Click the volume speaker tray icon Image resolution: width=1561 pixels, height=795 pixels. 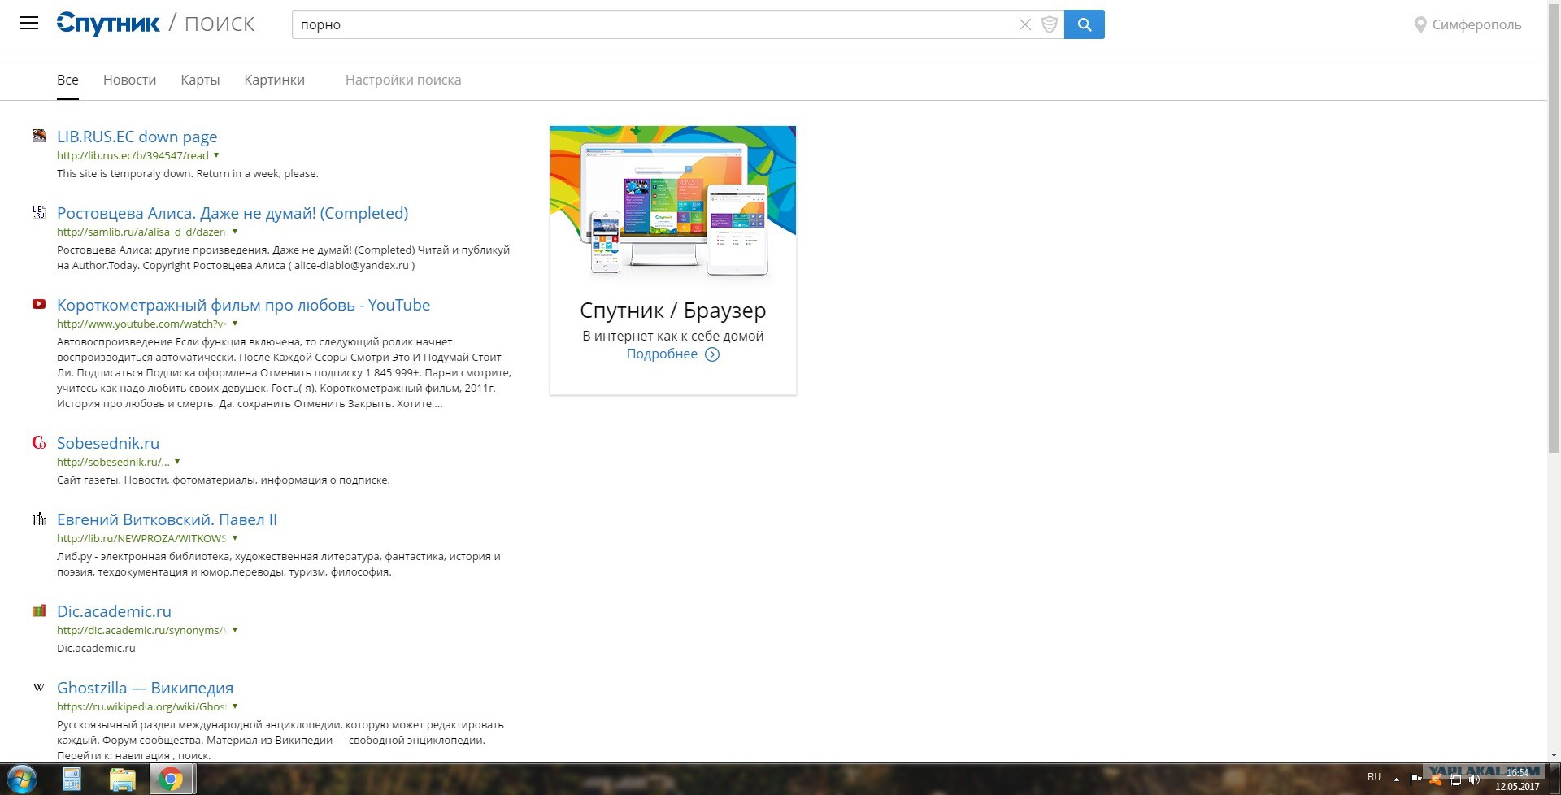(1475, 779)
